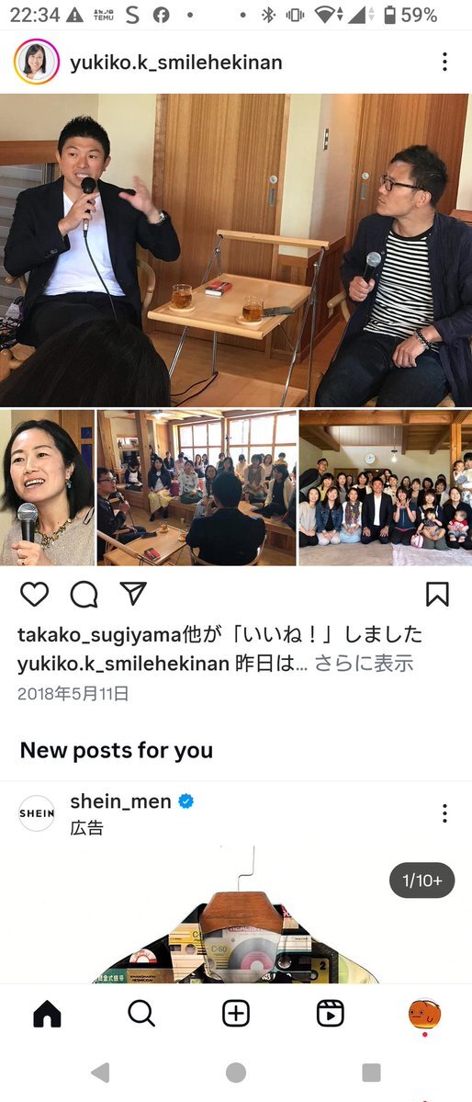View yukiko.k_smilehekinan profile picture story

(x=37, y=62)
